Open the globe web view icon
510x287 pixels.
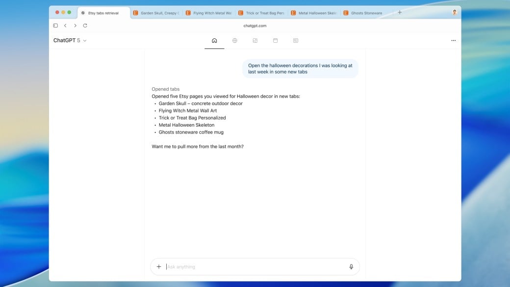pos(235,41)
